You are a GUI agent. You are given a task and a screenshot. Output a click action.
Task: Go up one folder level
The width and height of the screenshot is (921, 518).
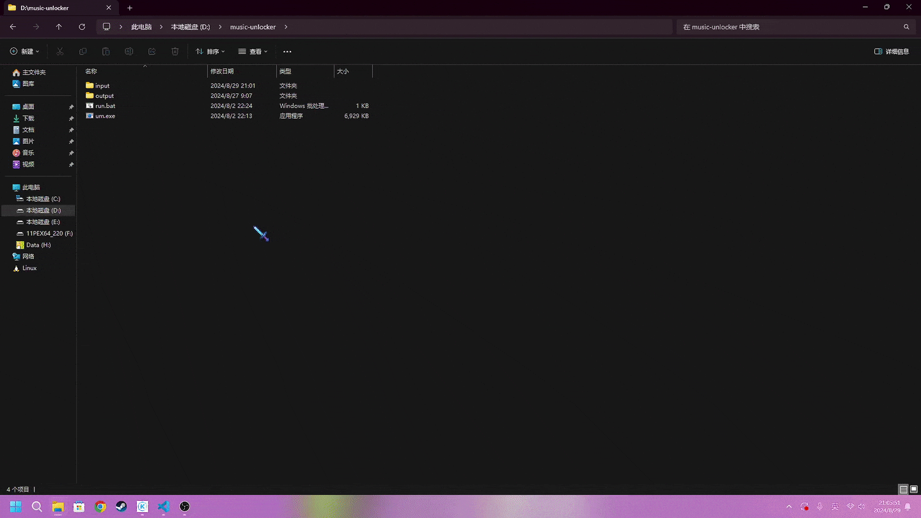pos(59,27)
